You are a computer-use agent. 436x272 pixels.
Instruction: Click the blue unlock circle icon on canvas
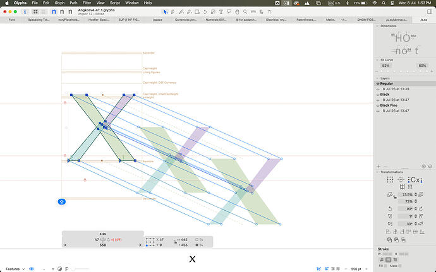coord(62,202)
